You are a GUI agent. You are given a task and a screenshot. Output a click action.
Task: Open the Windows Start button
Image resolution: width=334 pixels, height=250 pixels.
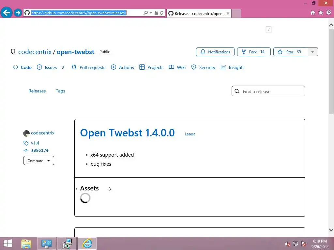click(x=8, y=243)
